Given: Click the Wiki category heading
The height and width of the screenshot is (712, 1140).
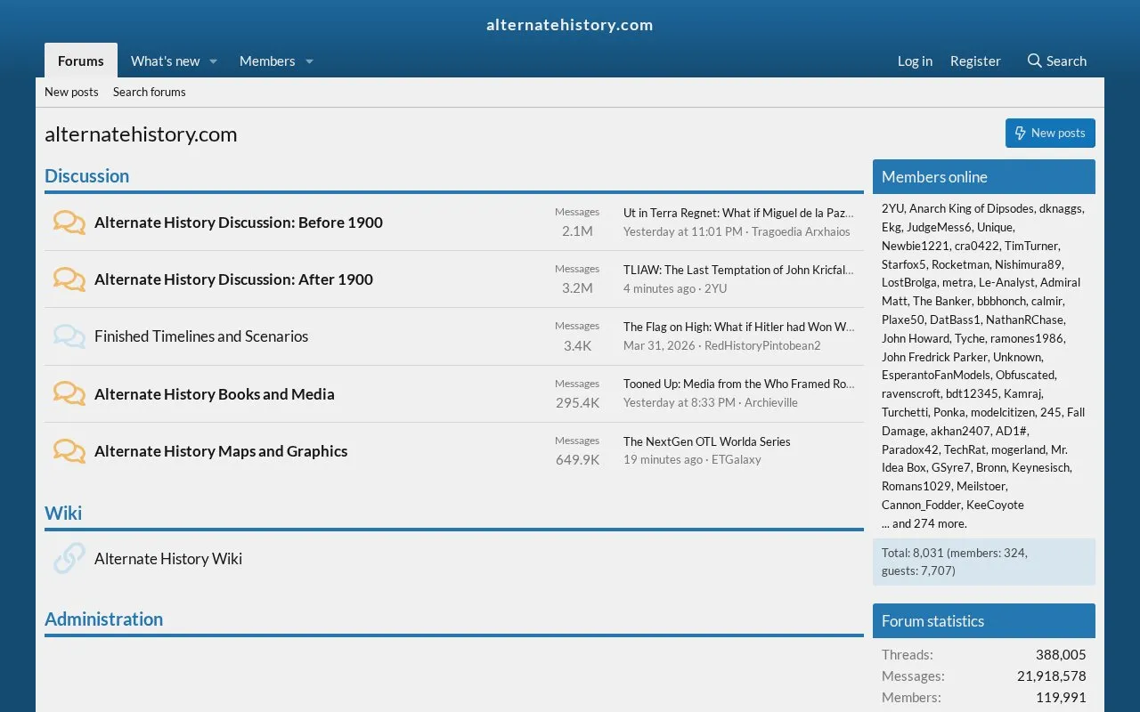Looking at the screenshot, I should click(63, 514).
